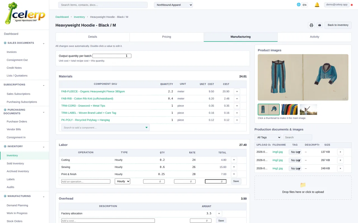Collapse the Subscriptions sidebar section
The width and height of the screenshot is (358, 223).
point(43,85)
